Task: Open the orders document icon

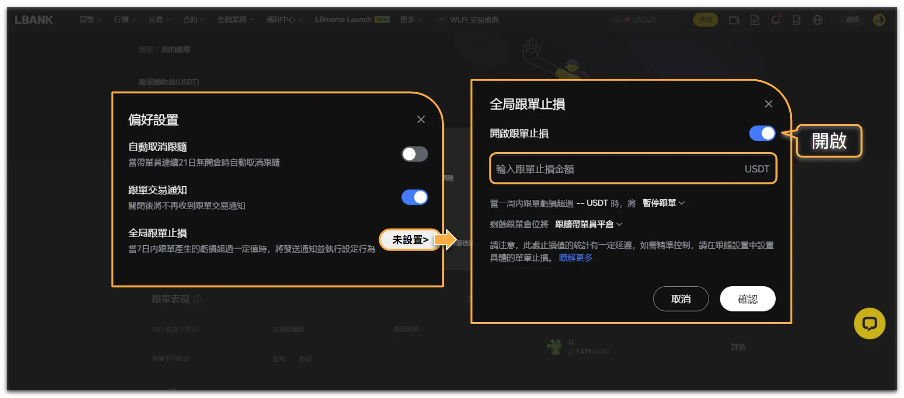Action: click(x=755, y=20)
